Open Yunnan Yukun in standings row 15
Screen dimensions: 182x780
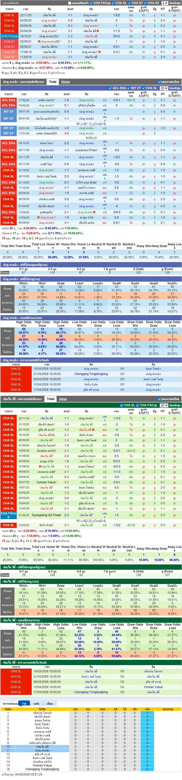42,765
